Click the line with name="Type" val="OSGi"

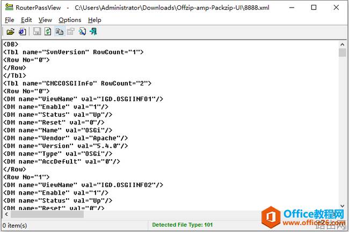click(57, 153)
